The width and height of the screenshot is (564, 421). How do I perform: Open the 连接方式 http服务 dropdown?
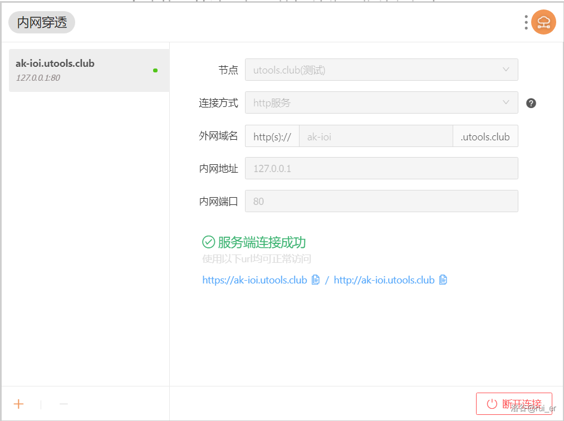coord(381,103)
